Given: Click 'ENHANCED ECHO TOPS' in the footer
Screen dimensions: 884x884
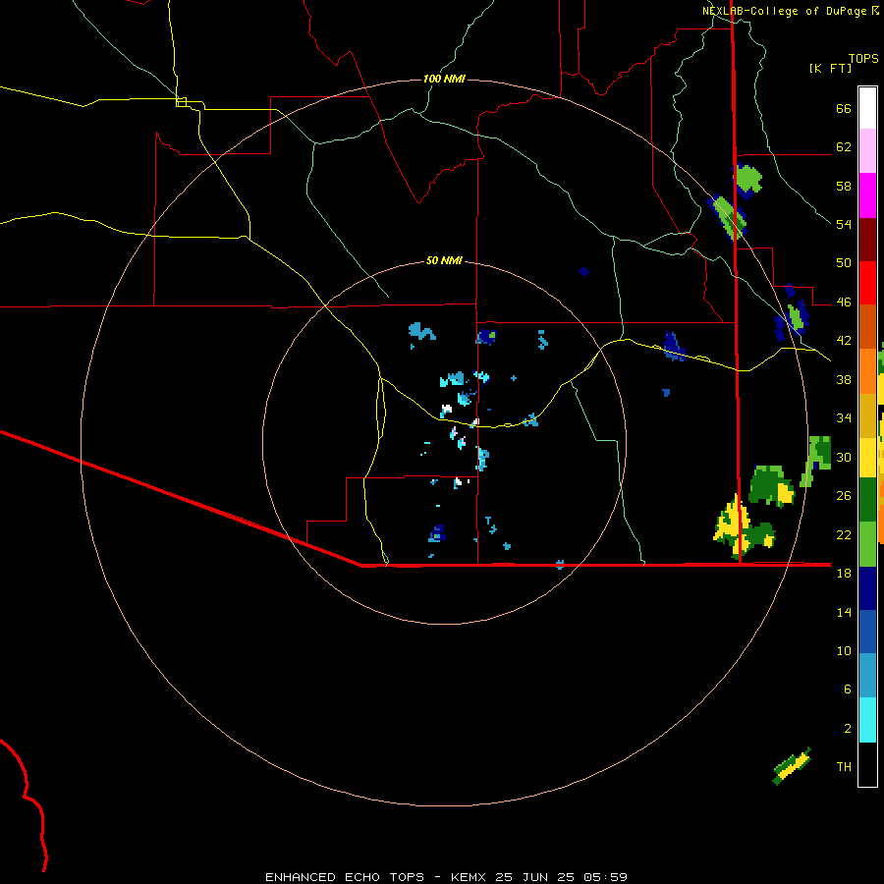Looking at the screenshot, I should (345, 877).
